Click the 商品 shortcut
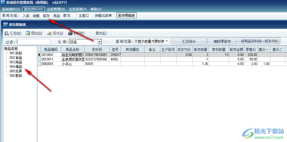 click(57, 16)
